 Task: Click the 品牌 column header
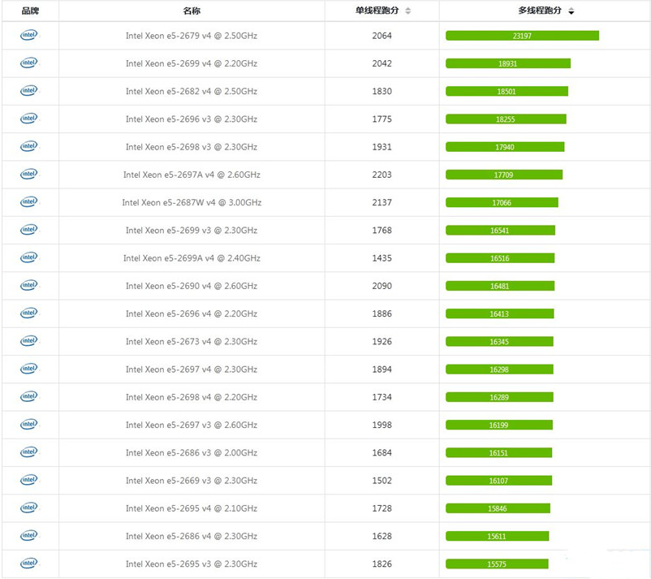point(29,11)
